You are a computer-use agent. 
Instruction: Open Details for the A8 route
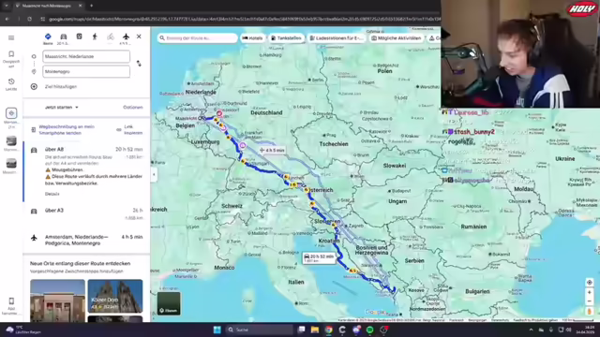(x=52, y=194)
